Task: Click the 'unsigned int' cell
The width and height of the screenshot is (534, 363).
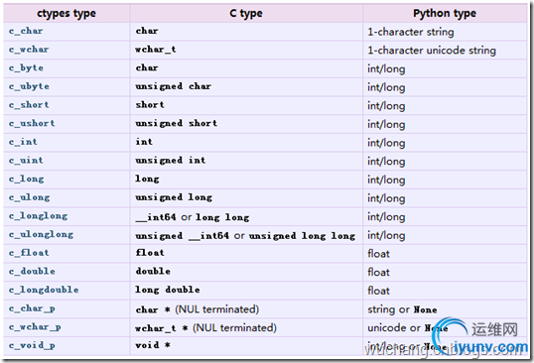Action: click(x=171, y=161)
